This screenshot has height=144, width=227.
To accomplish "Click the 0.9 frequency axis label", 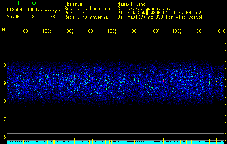I will click(3, 83).
